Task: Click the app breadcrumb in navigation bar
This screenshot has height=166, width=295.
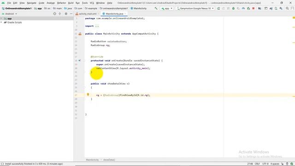Action: click(38, 8)
